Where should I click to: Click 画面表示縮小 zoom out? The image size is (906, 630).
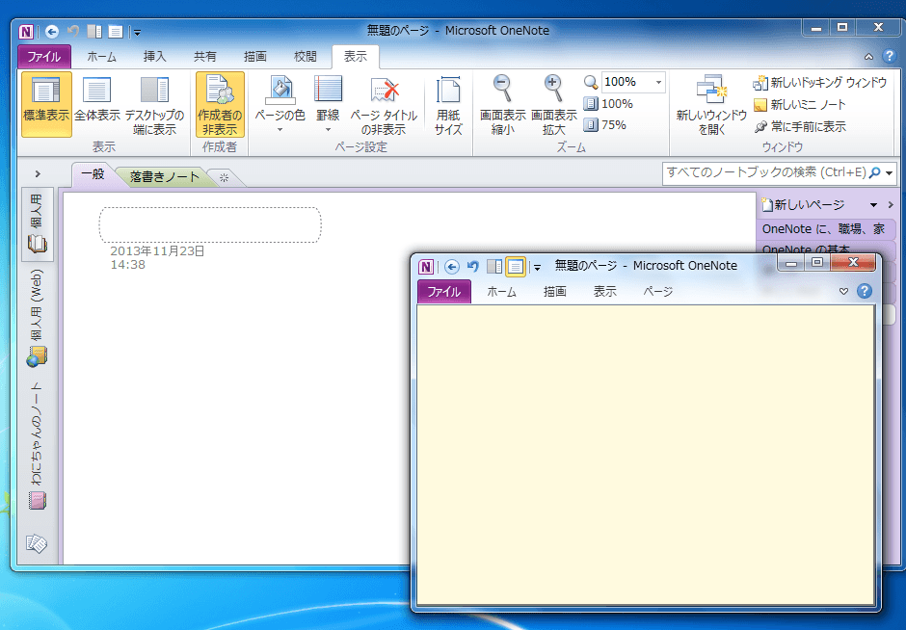[x=502, y=105]
